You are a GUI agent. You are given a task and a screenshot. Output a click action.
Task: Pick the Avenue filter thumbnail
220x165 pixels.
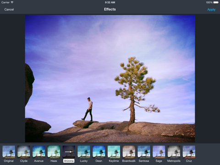pyautogui.click(x=39, y=152)
